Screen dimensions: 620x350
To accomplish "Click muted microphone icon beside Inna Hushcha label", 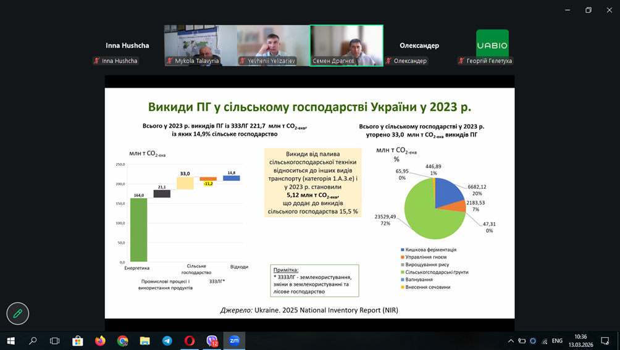I will 96,61.
